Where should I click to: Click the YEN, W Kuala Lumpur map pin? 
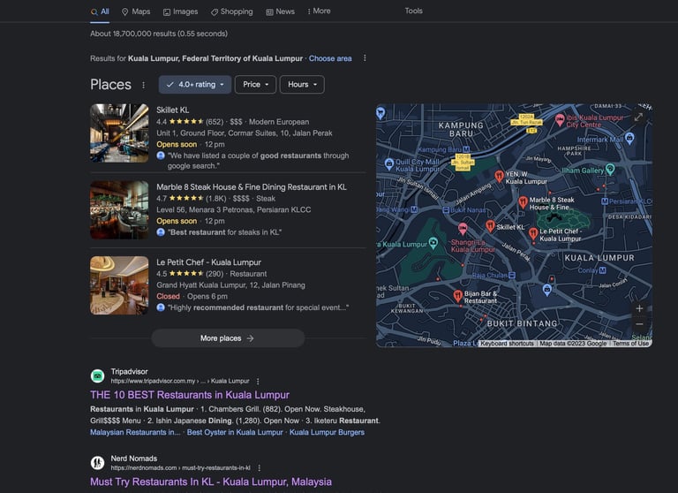click(x=500, y=176)
